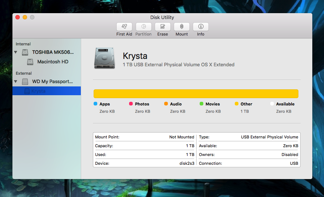
Task: Click the green Movies legend dot
Action: tap(201, 104)
